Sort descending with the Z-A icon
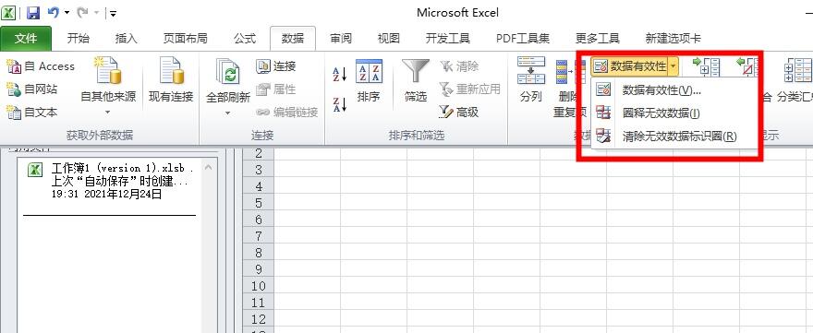The height and width of the screenshot is (333, 813). [340, 104]
